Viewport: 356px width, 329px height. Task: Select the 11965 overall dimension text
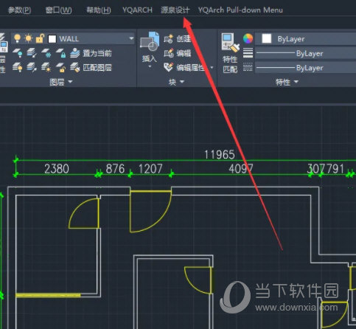(x=220, y=154)
